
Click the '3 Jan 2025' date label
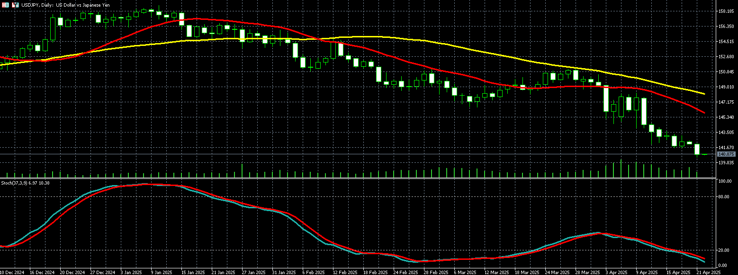click(131, 272)
